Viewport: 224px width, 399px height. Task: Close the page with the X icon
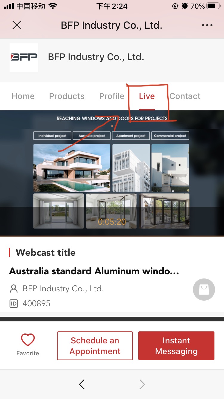tap(17, 25)
